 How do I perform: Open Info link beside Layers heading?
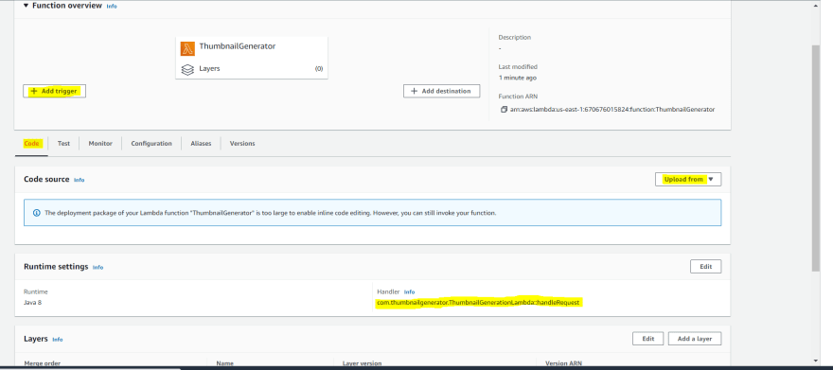tap(58, 340)
